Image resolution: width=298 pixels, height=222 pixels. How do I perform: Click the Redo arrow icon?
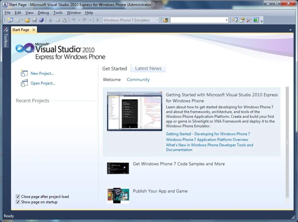click(85, 20)
